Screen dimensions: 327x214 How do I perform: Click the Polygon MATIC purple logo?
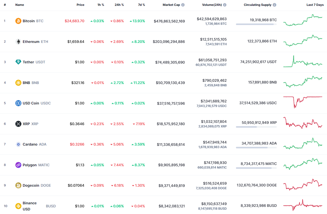[x=18, y=165]
